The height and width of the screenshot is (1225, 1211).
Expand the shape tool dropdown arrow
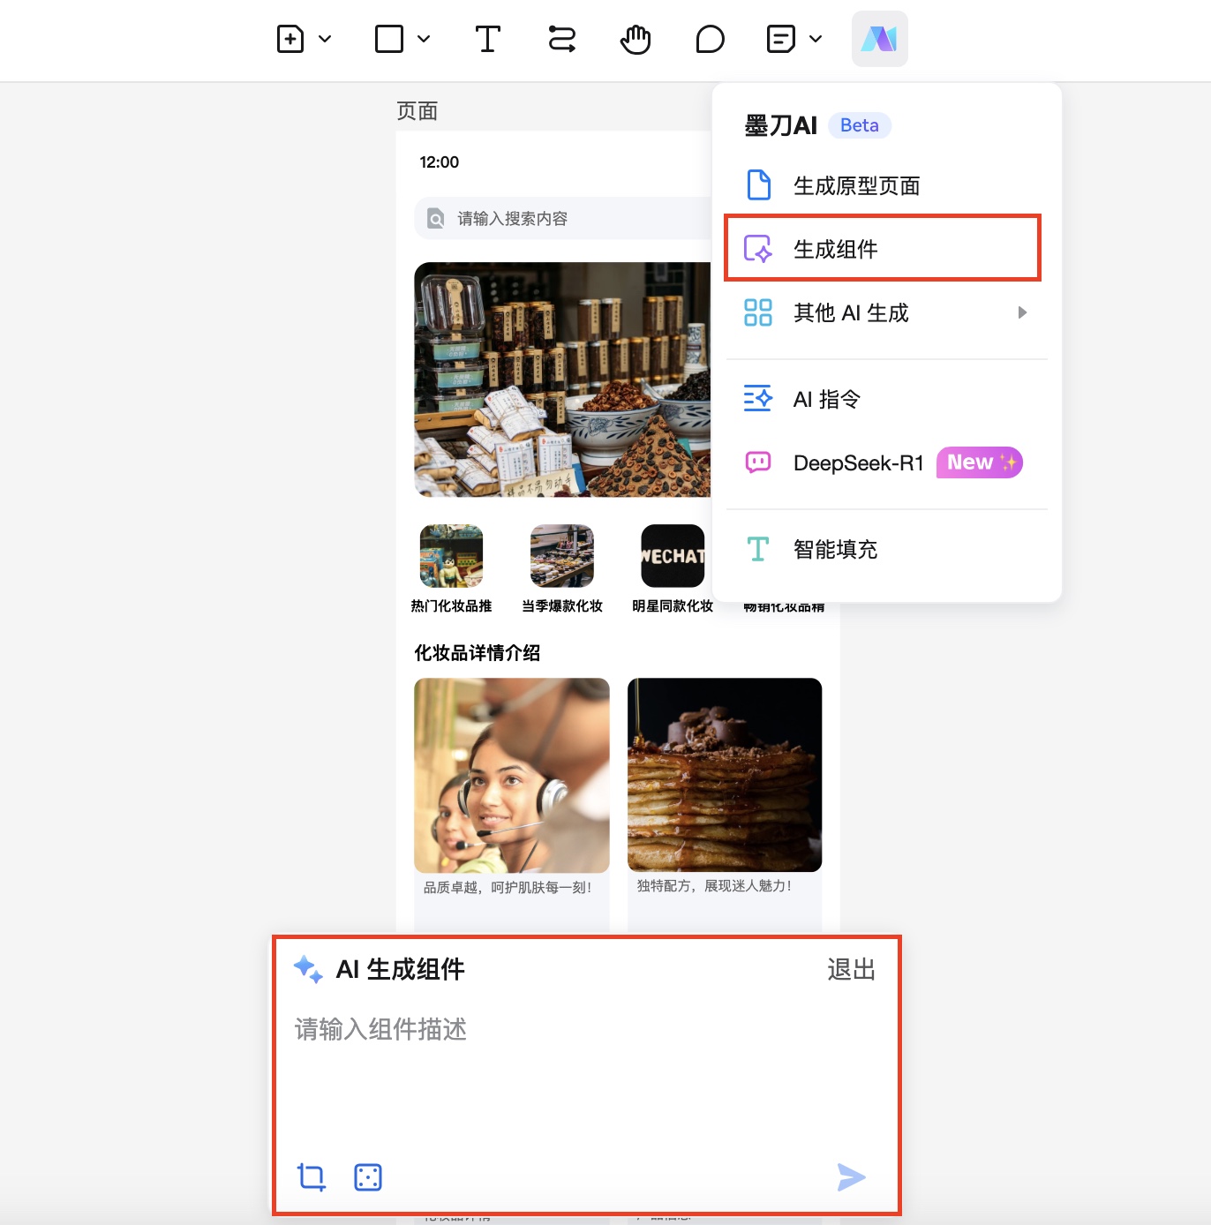coord(424,39)
